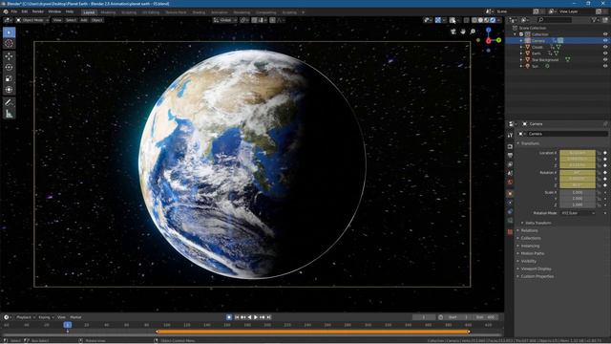Click the play animation button
611x344 pixels.
[256, 317]
